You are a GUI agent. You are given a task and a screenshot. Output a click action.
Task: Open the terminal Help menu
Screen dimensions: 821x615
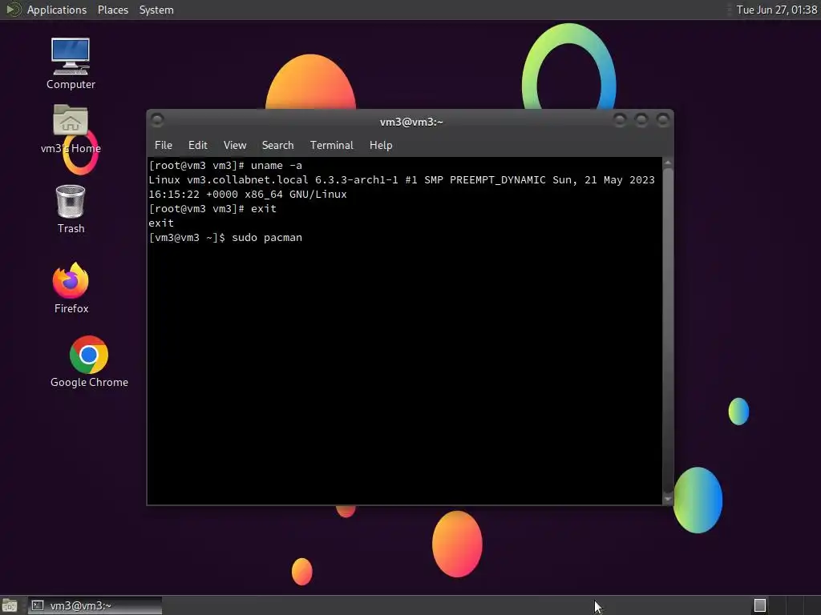[381, 145]
